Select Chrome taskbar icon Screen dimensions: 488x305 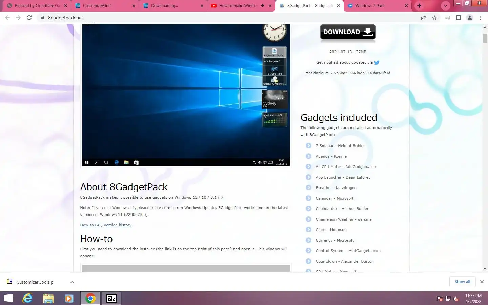(x=90, y=298)
